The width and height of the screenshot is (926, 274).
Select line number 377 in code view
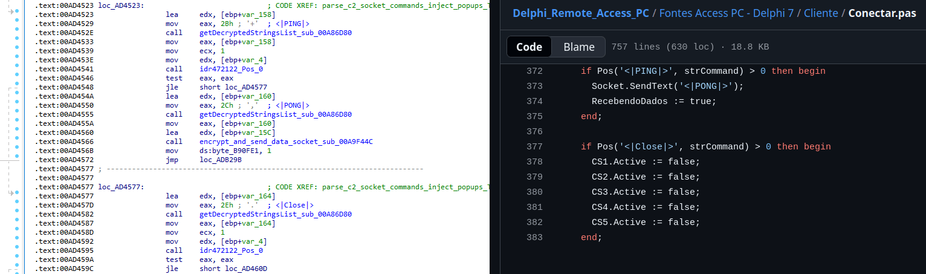click(534, 147)
